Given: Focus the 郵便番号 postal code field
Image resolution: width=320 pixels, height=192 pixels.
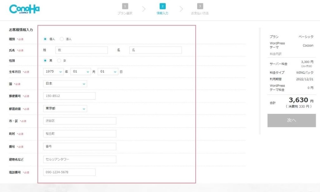Looking at the screenshot, I should click(69, 96).
